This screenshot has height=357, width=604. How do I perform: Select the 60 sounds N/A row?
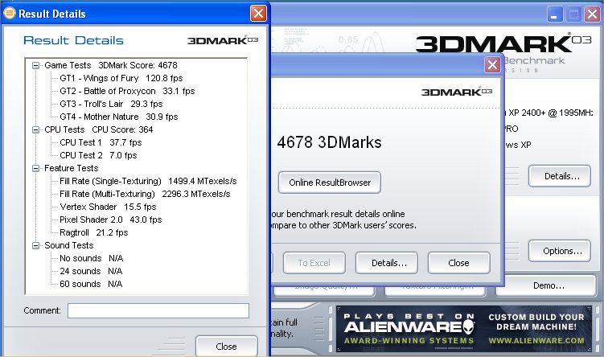[x=91, y=284]
